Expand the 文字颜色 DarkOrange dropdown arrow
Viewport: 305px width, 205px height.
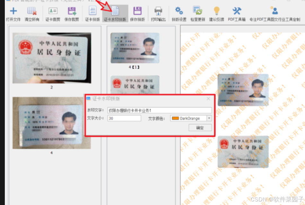click(x=209, y=118)
